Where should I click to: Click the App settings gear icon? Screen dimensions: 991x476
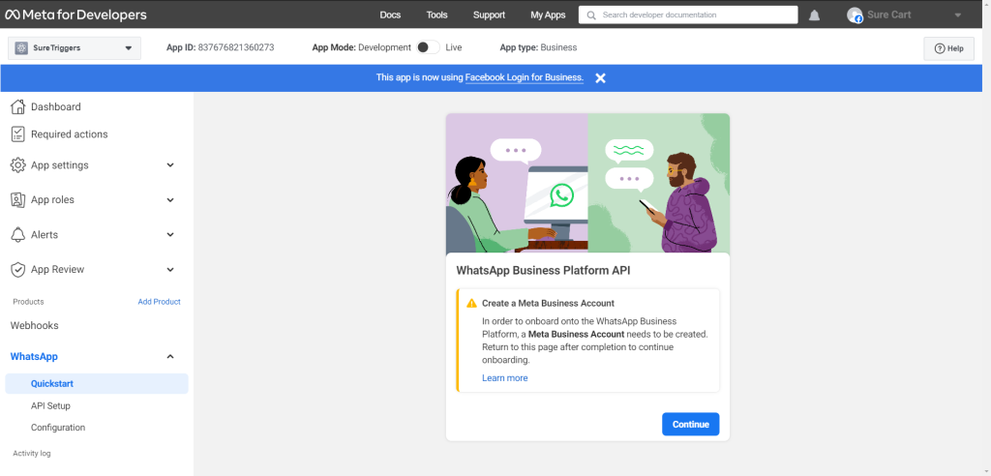click(x=18, y=165)
